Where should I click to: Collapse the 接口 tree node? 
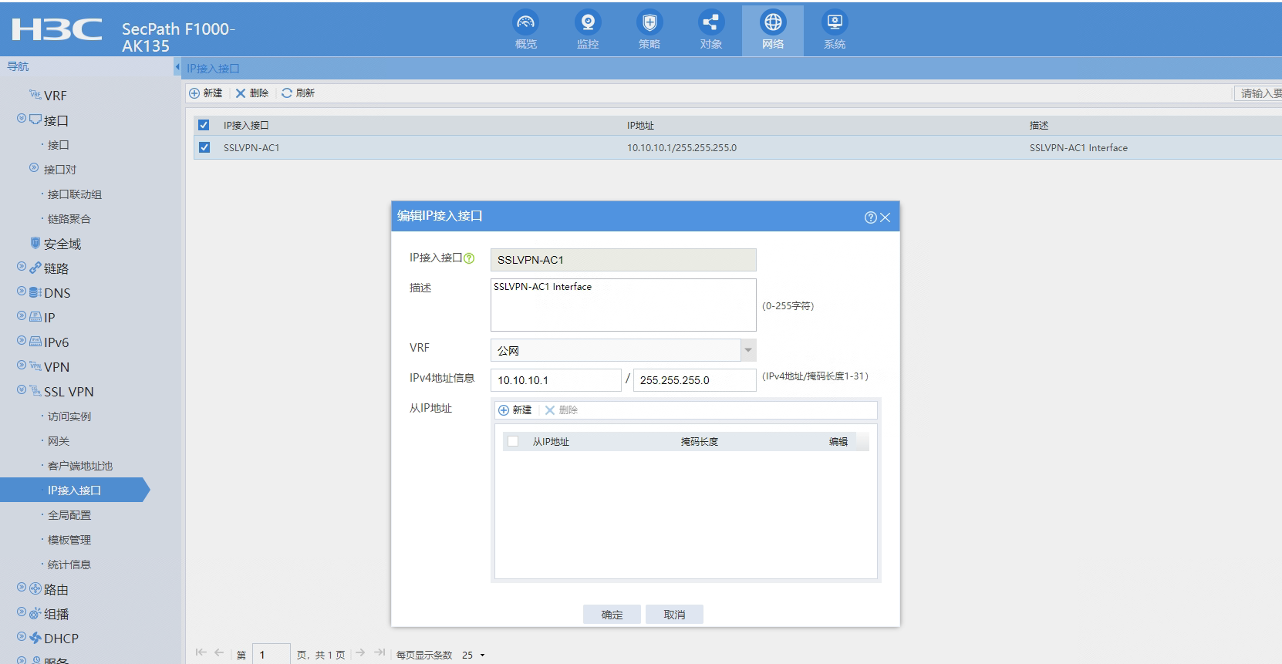(22, 119)
